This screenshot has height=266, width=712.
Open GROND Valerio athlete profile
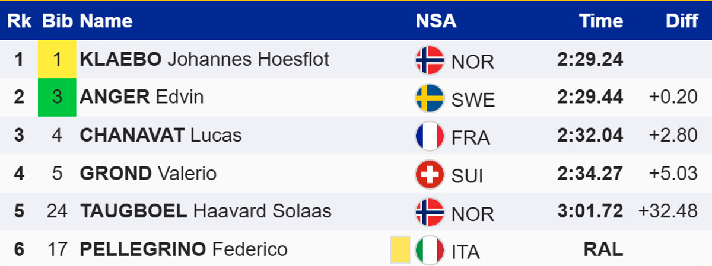click(x=148, y=174)
